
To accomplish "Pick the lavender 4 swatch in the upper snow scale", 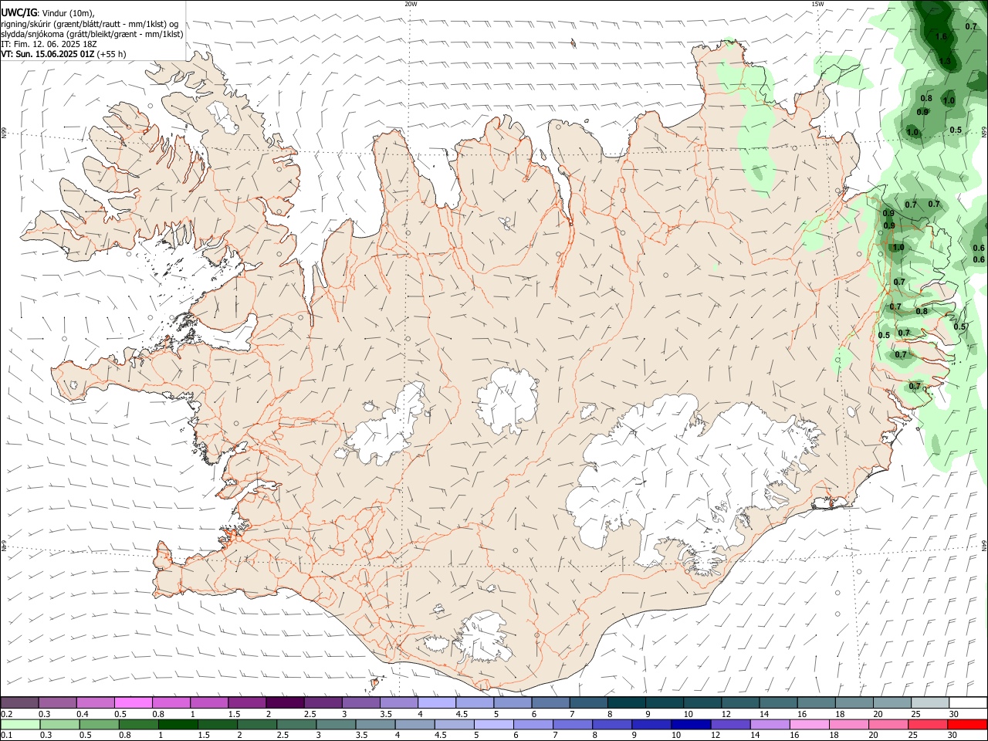I will (436, 702).
